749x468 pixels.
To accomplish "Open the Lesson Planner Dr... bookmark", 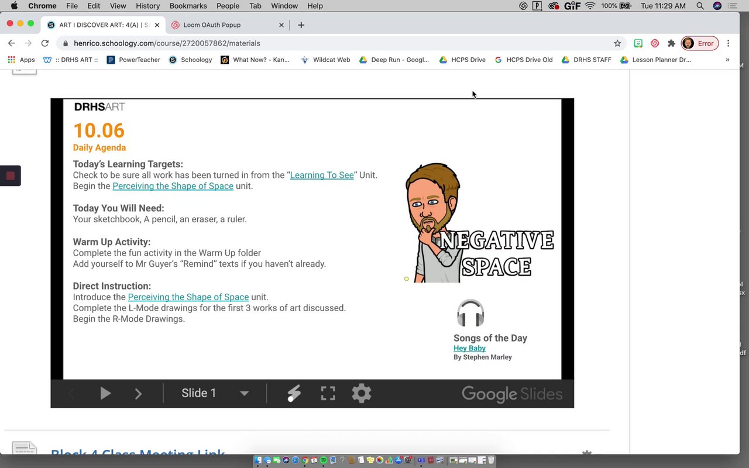I will 655,60.
